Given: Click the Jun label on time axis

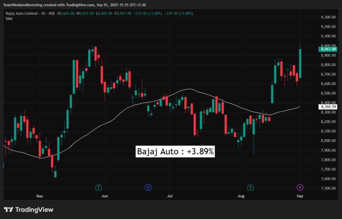Looking at the screenshot, I should (105, 196).
